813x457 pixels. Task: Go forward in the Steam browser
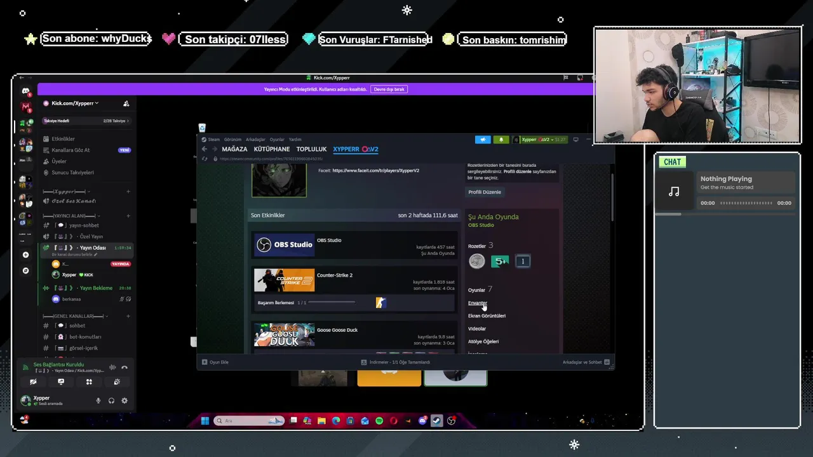[214, 149]
